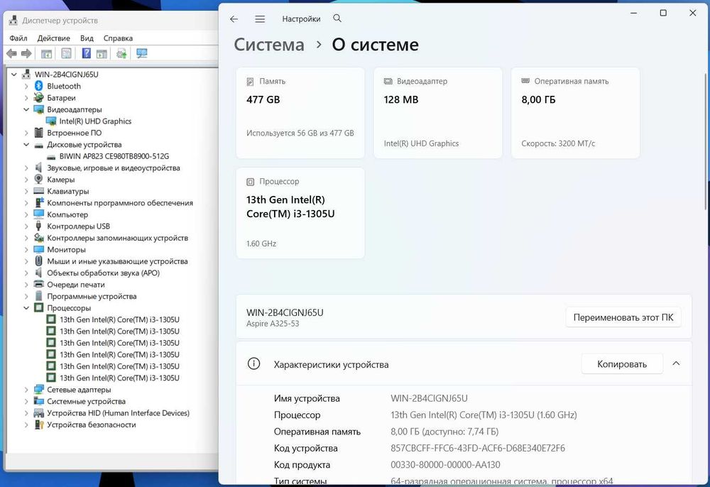This screenshot has height=487, width=710.
Task: Collapse Характеристики устройства section chevron
Action: 676,364
